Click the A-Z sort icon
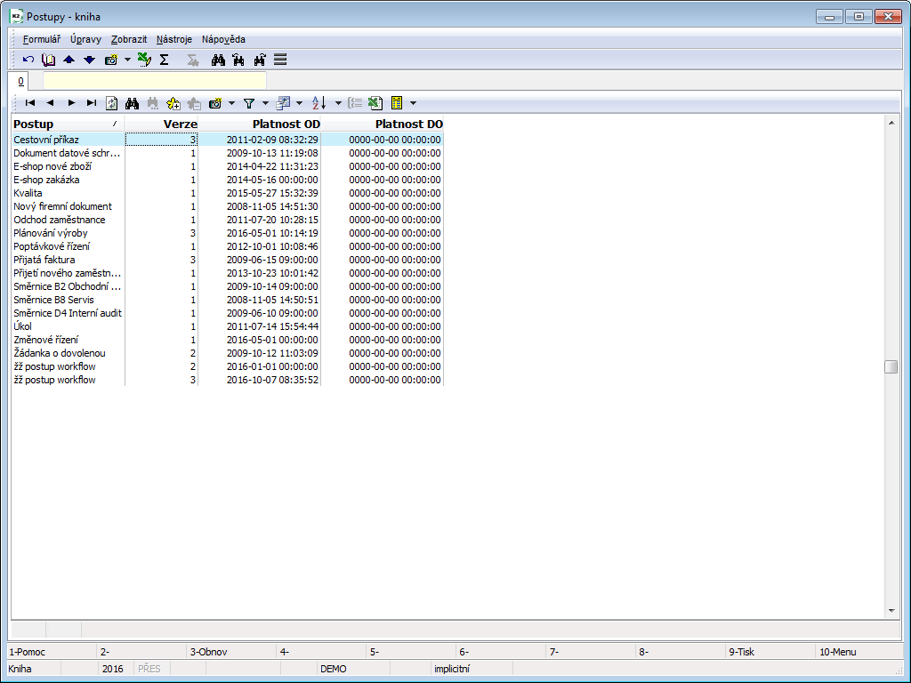 pyautogui.click(x=319, y=103)
